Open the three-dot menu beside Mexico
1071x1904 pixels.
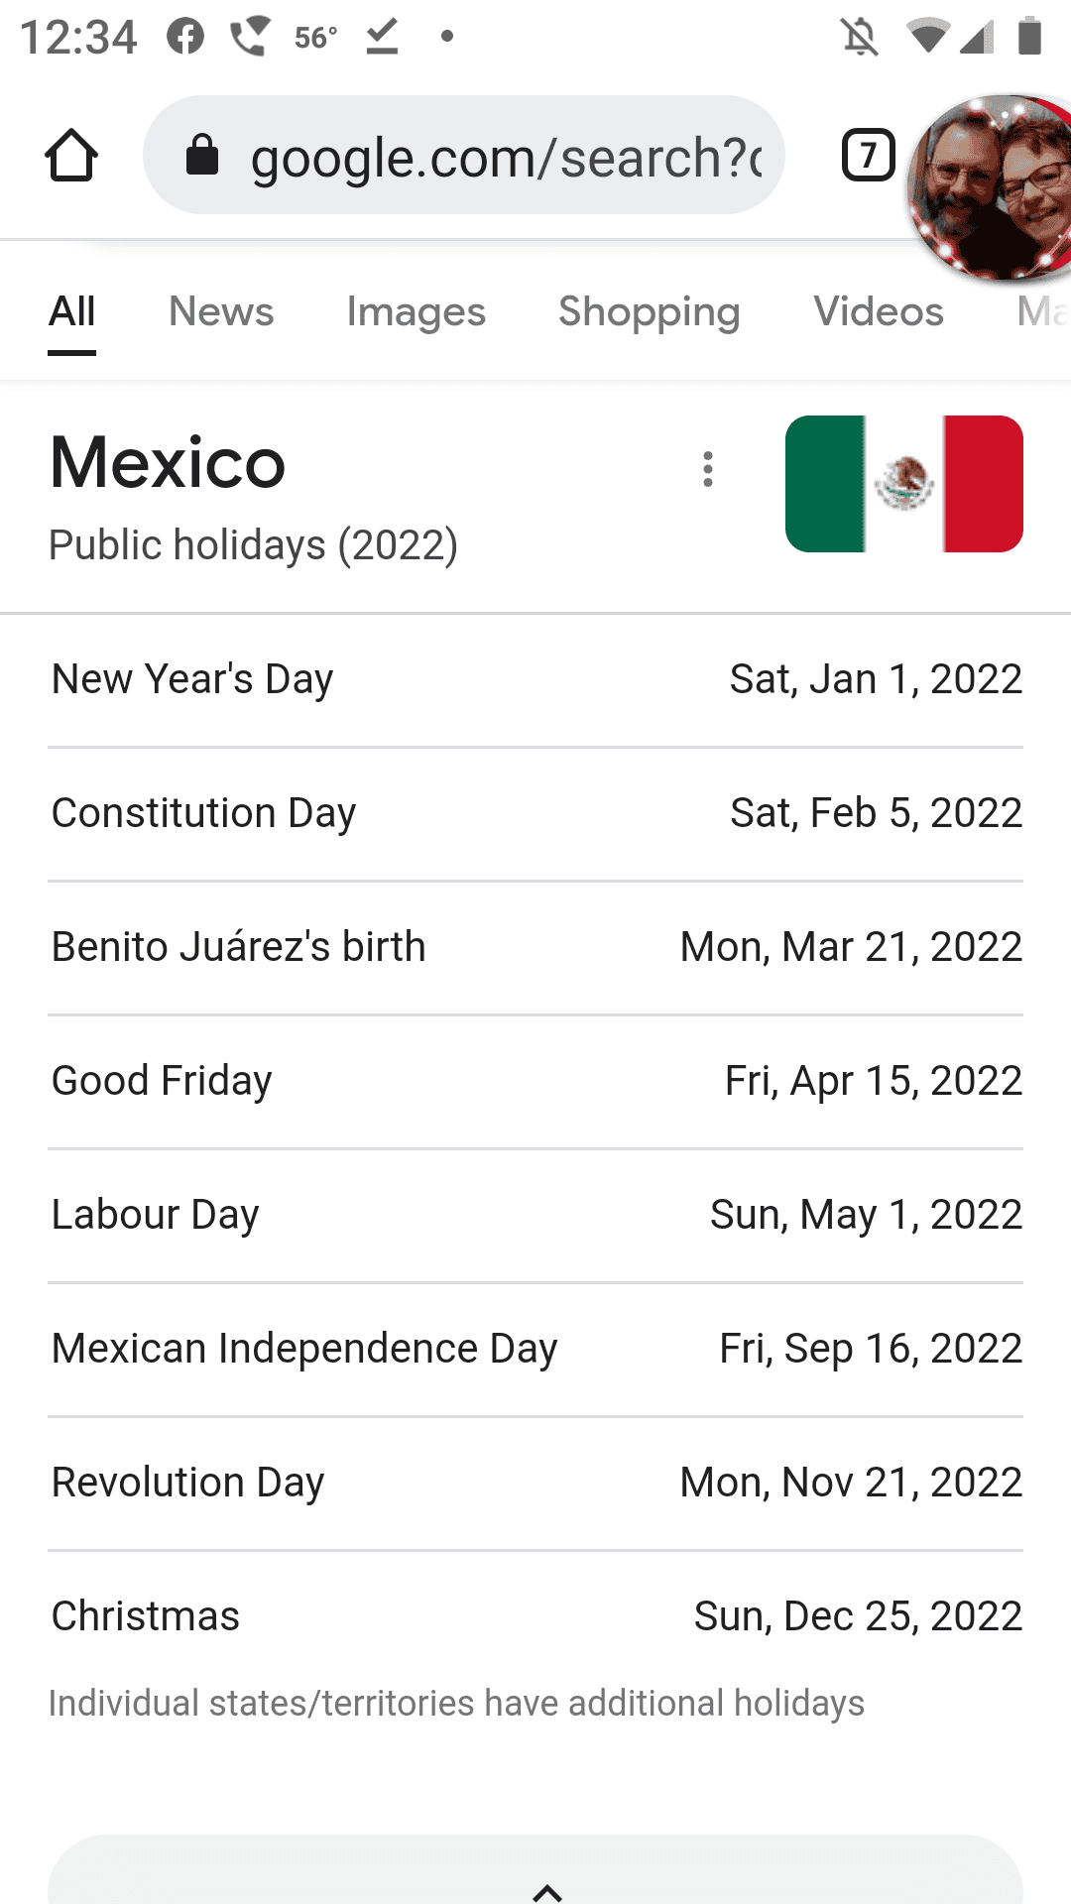point(707,469)
